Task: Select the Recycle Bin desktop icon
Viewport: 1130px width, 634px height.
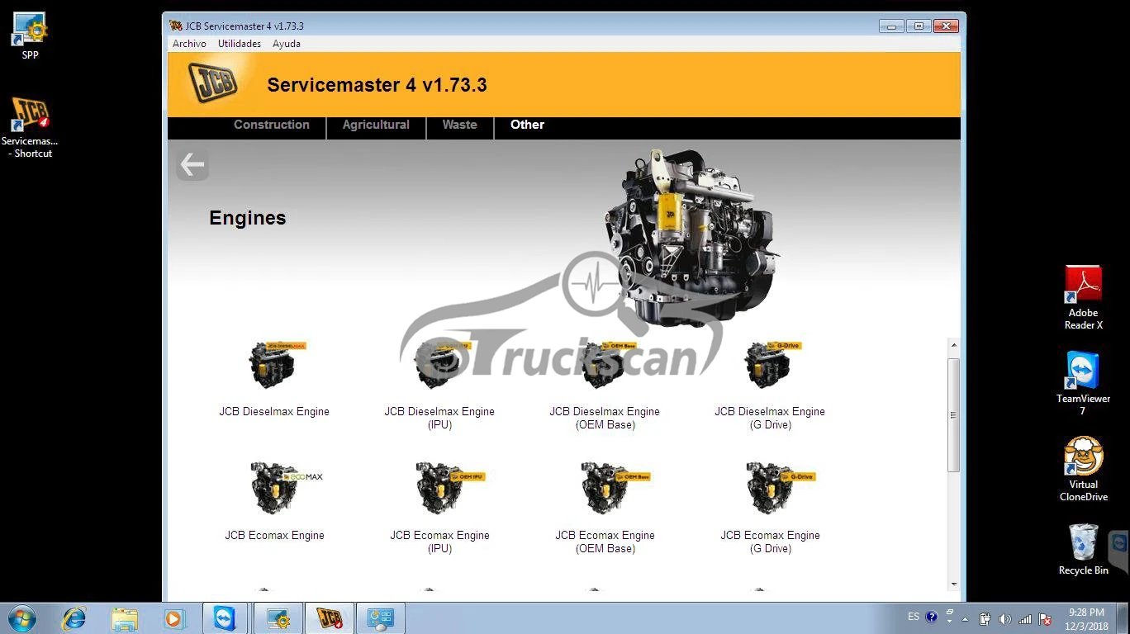Action: pyautogui.click(x=1083, y=549)
